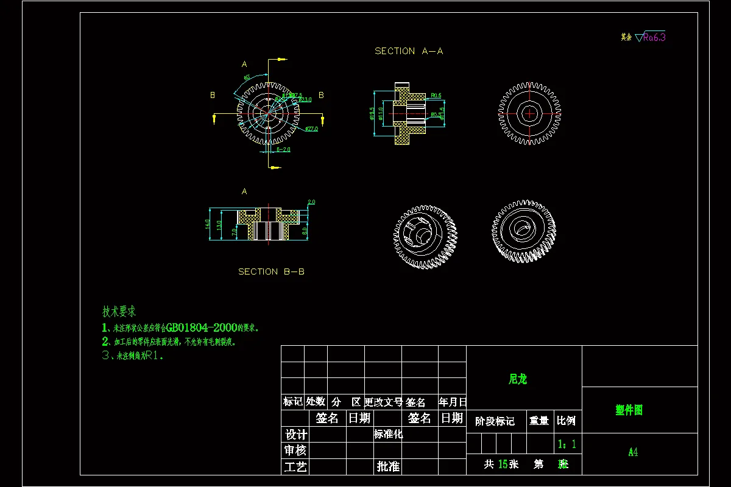Select the "8-2.0" slot dimension
The image size is (731, 487).
pos(283,149)
